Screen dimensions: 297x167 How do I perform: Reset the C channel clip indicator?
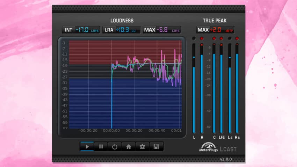(214, 38)
